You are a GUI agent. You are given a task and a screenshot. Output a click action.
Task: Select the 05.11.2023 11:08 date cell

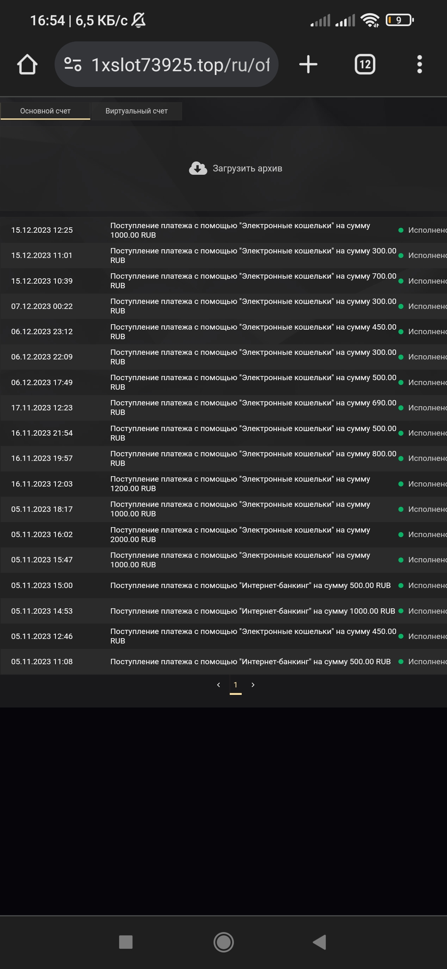(x=42, y=662)
